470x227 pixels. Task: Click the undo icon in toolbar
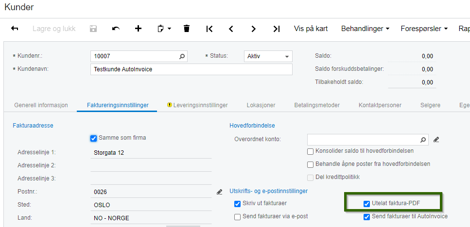[x=116, y=29]
